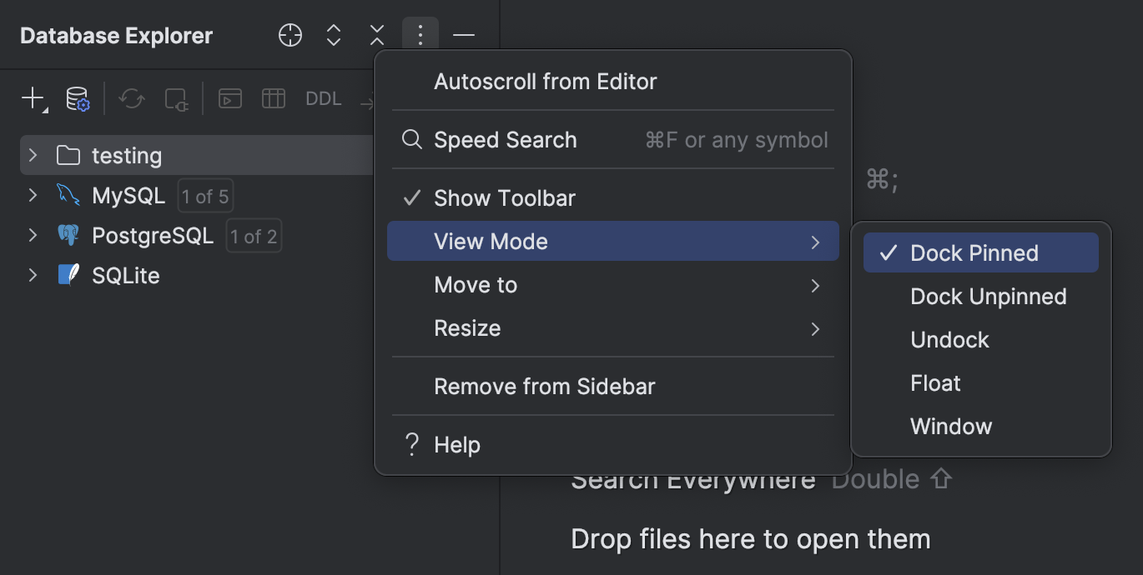
Task: Expand the testing folder node
Action: coord(32,155)
